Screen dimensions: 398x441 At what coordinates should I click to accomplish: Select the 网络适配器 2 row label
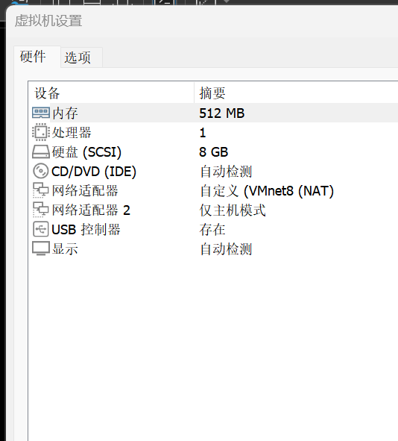pos(91,210)
